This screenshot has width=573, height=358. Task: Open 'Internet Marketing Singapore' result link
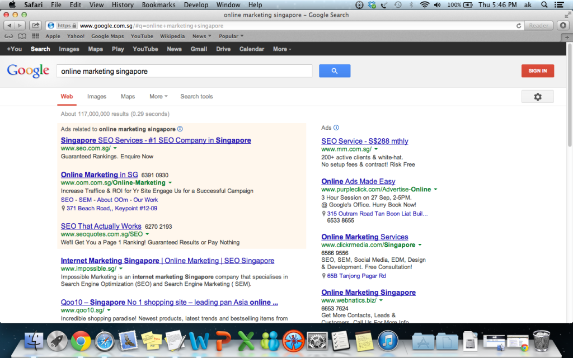[x=167, y=261]
